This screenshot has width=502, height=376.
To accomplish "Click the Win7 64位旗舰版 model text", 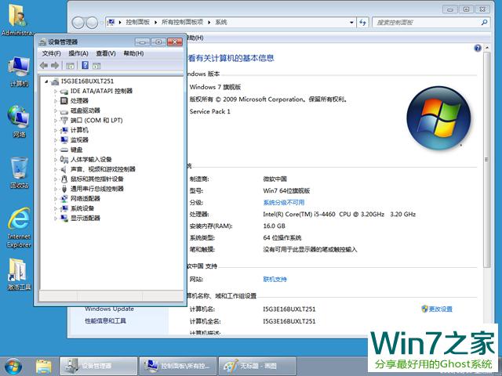I will (286, 191).
